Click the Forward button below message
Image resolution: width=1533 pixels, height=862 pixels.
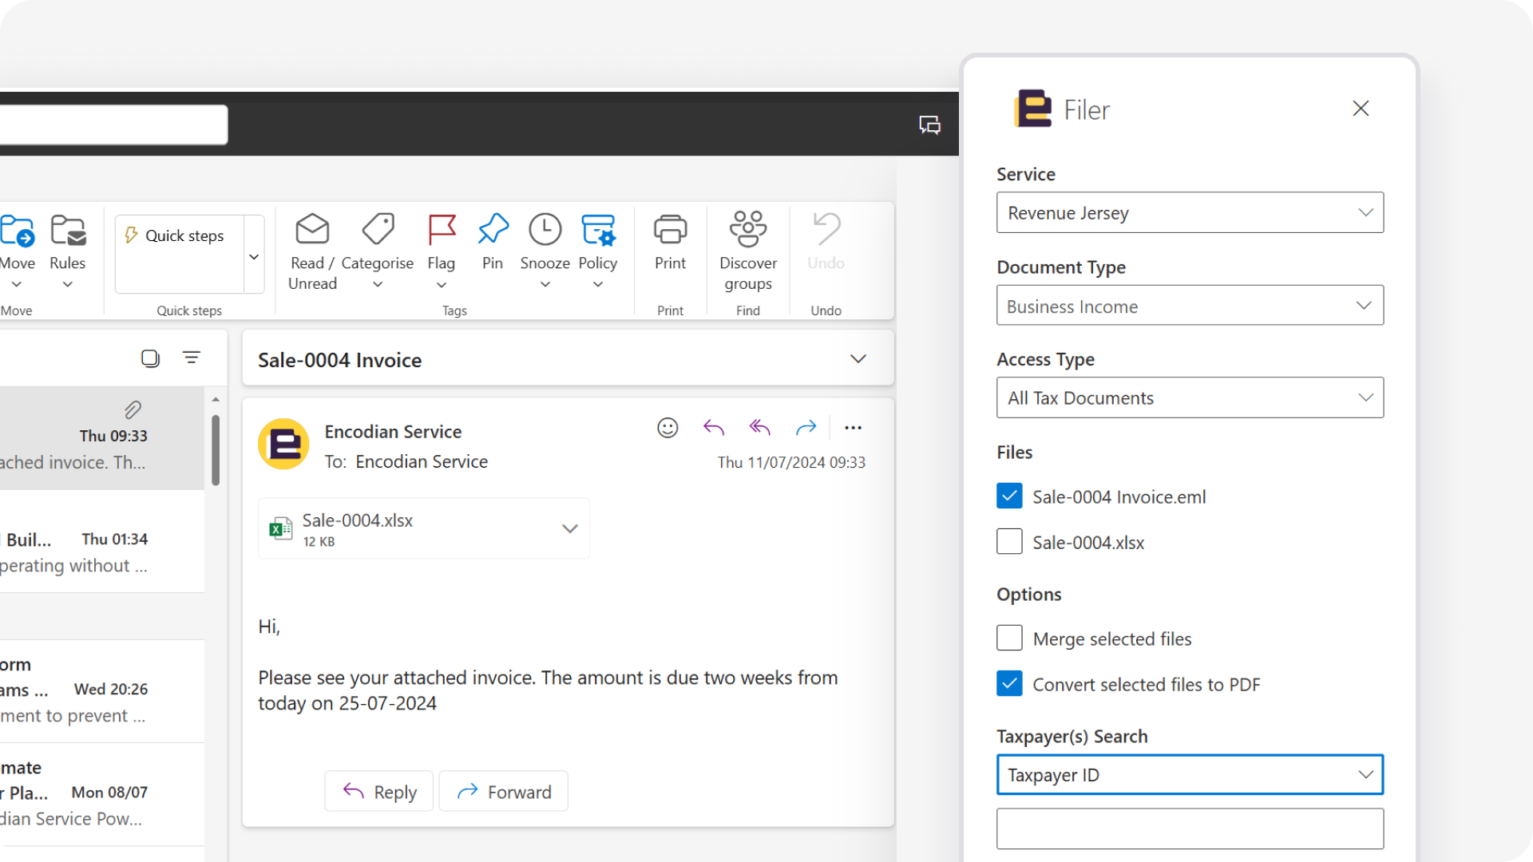click(504, 792)
